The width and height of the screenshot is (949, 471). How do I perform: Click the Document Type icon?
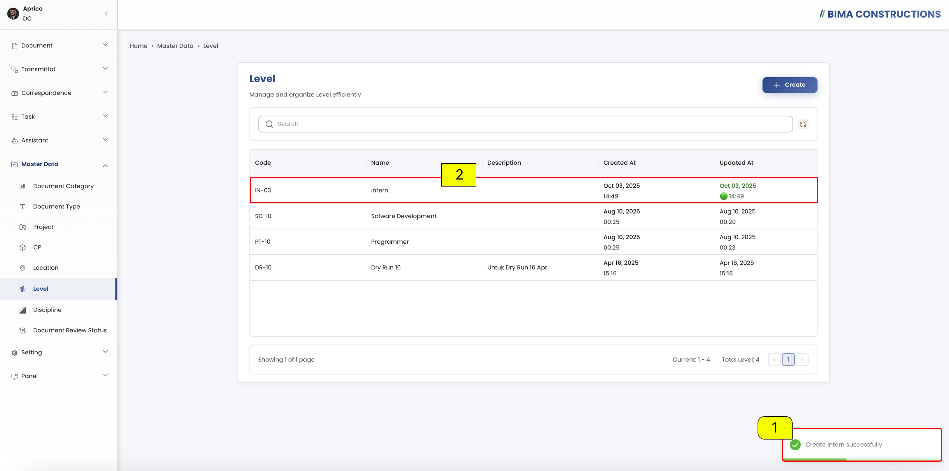point(22,207)
